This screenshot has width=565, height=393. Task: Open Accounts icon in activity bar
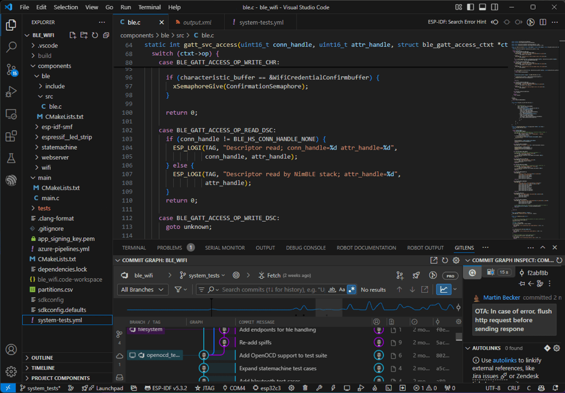pos(11,349)
